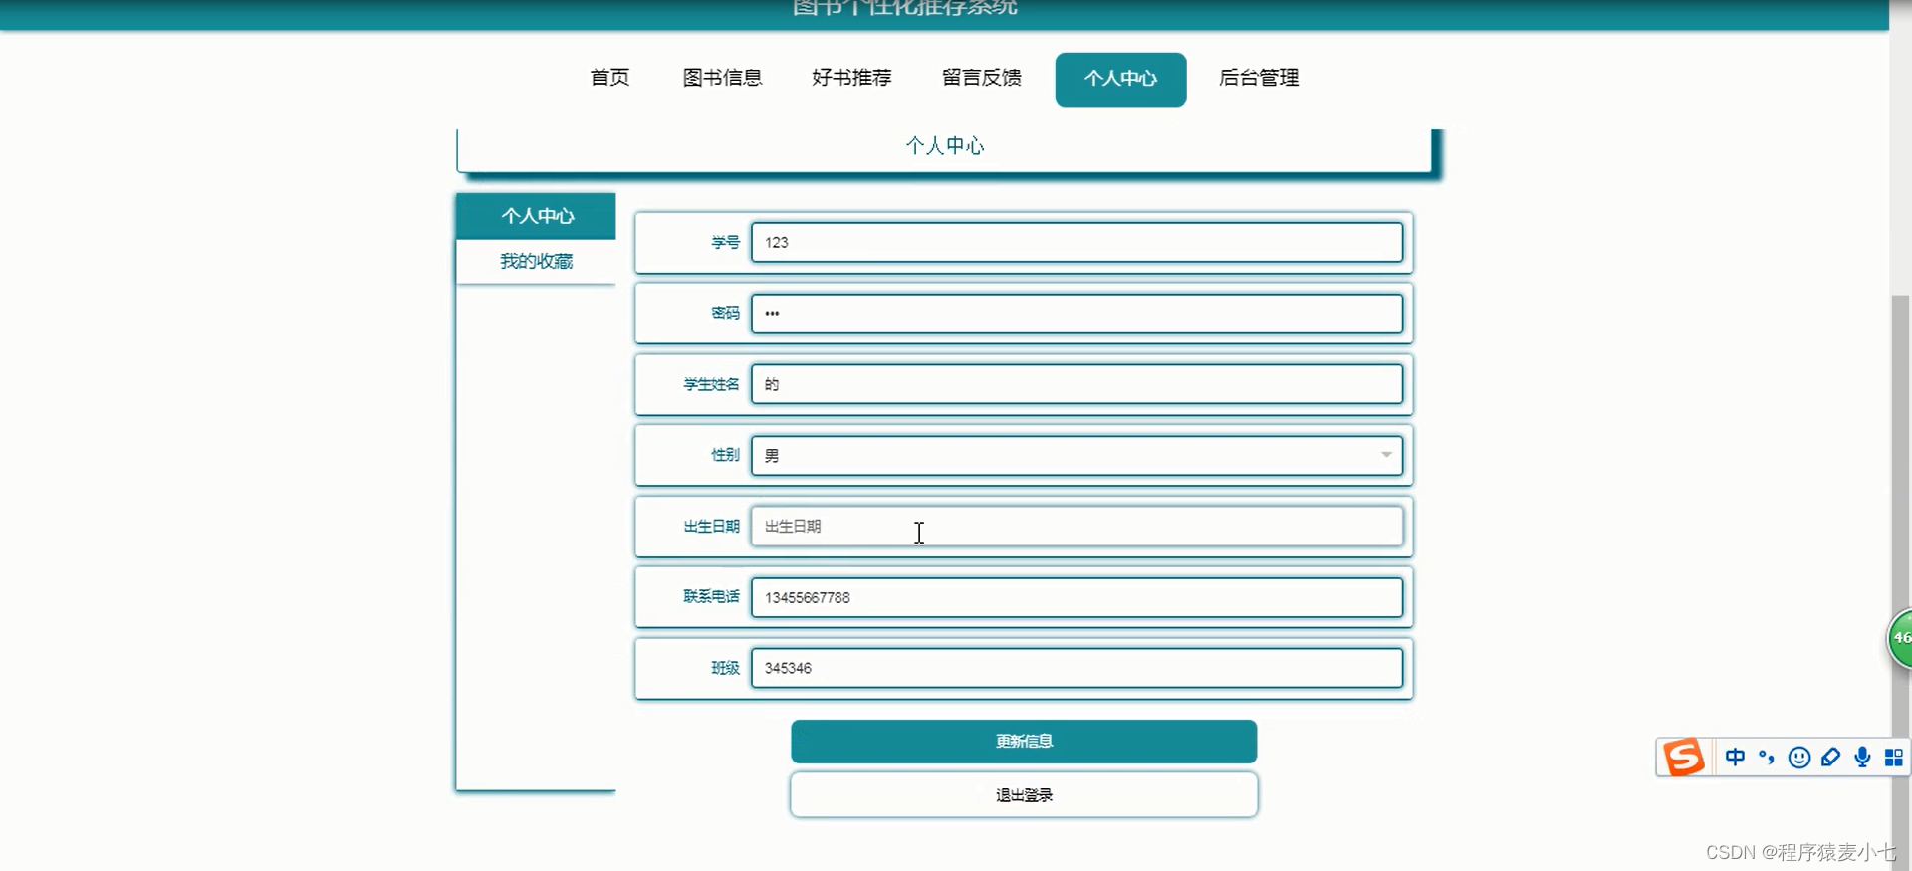
Task: Open the 性别 dropdown
Action: (1076, 455)
